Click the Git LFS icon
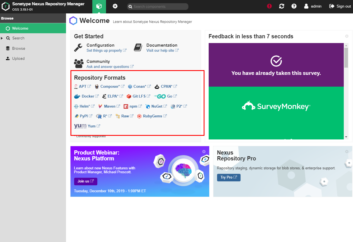Viewport: 353px width, 242px height. pyautogui.click(x=129, y=96)
